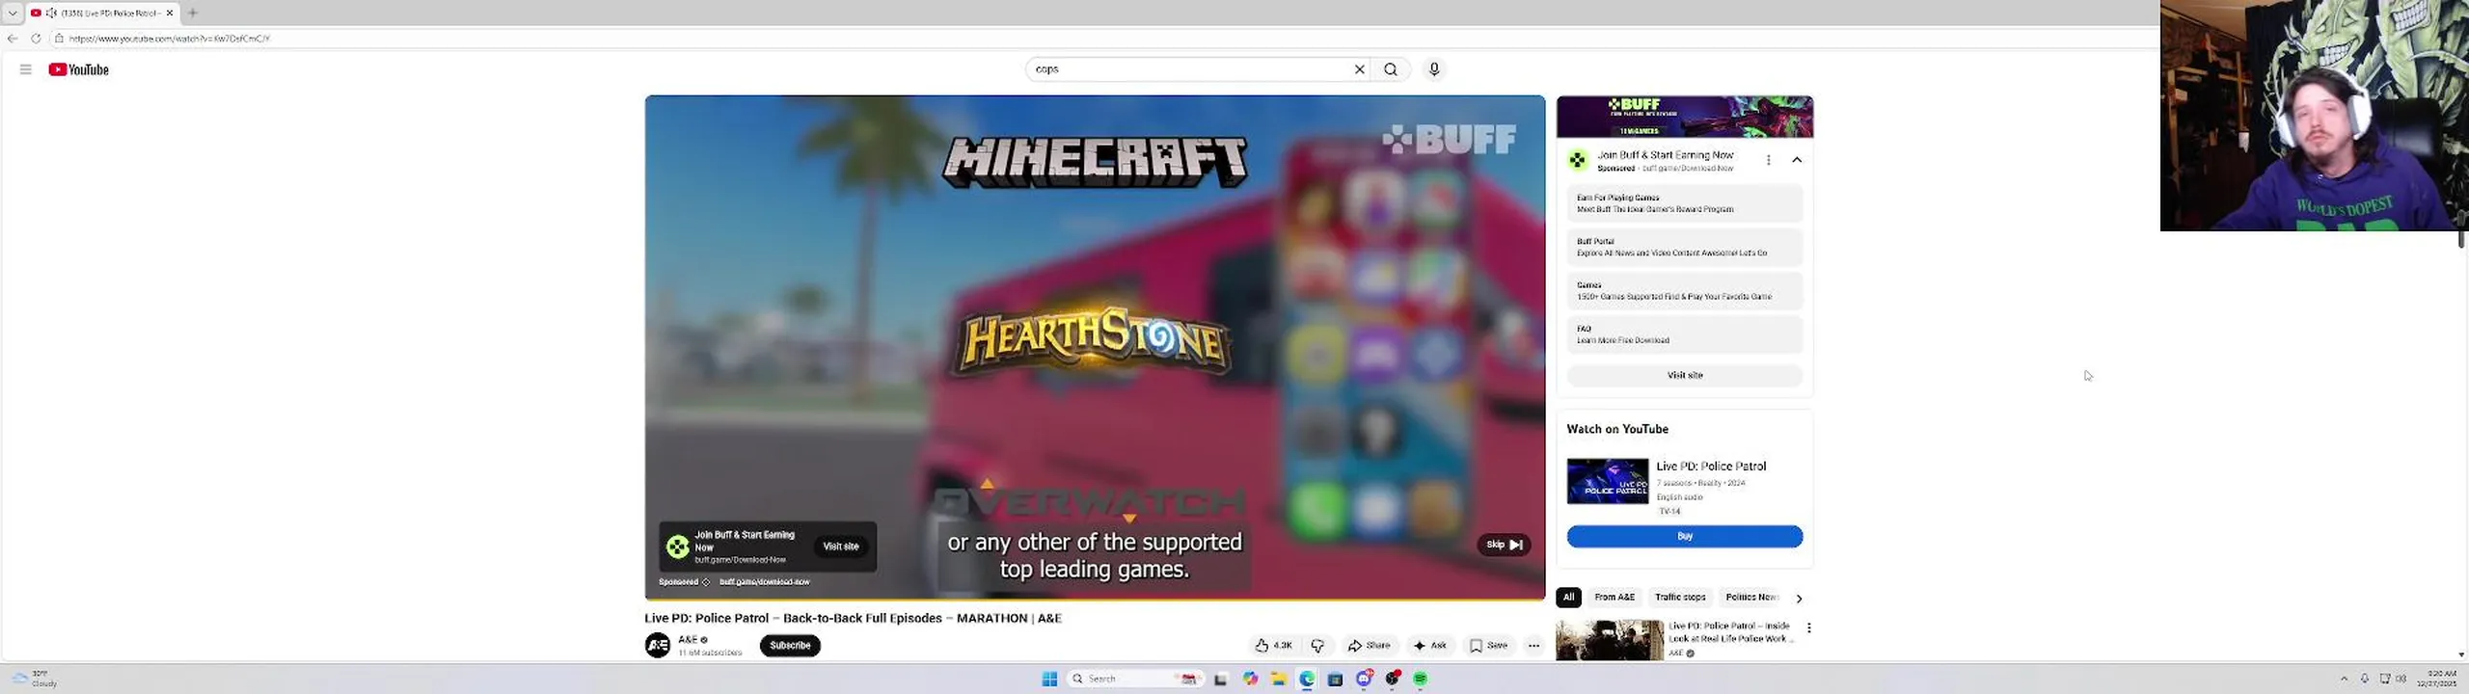This screenshot has width=2469, height=694.
Task: Like the video with the thumbs-up button
Action: [x=1273, y=646]
